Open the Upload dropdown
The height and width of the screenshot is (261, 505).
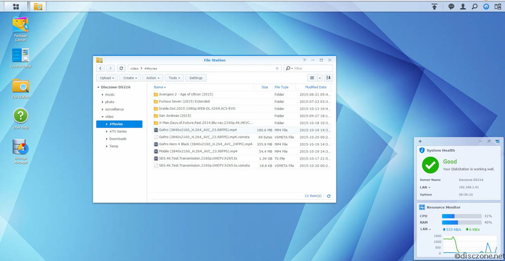[x=107, y=78]
